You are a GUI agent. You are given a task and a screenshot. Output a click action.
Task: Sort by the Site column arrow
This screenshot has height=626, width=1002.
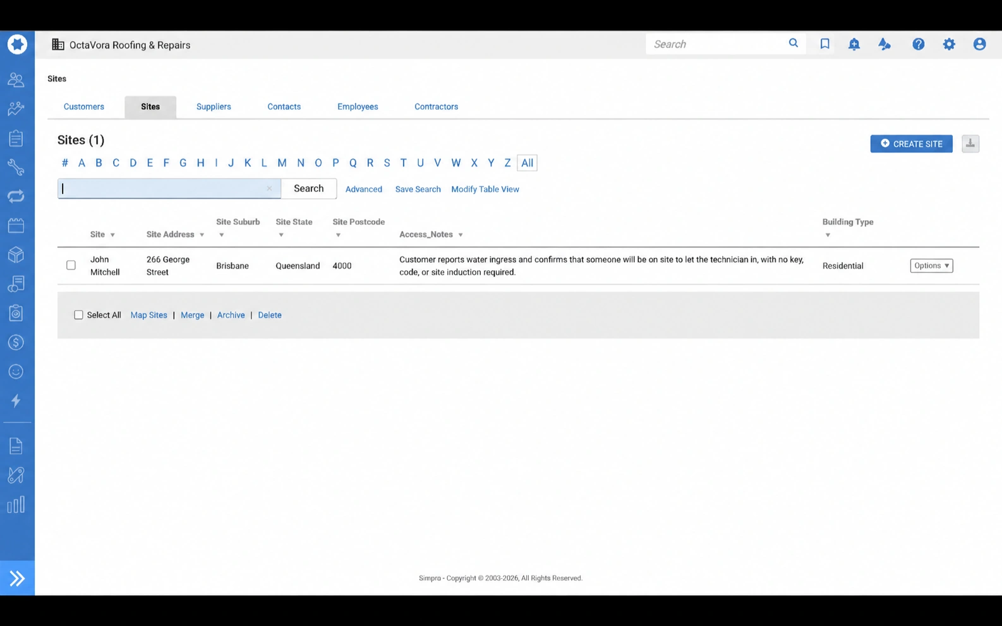[x=112, y=235]
